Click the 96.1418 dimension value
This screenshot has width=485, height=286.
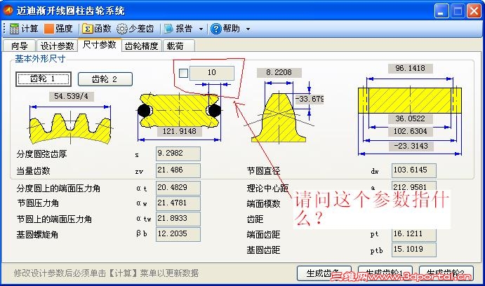click(x=410, y=68)
